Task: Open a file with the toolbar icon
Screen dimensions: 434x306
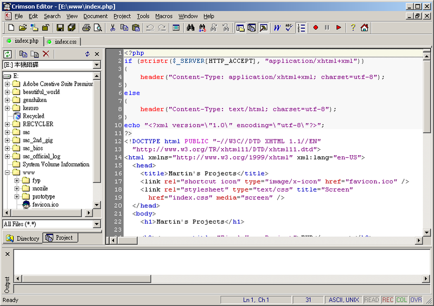Action: click(23, 28)
